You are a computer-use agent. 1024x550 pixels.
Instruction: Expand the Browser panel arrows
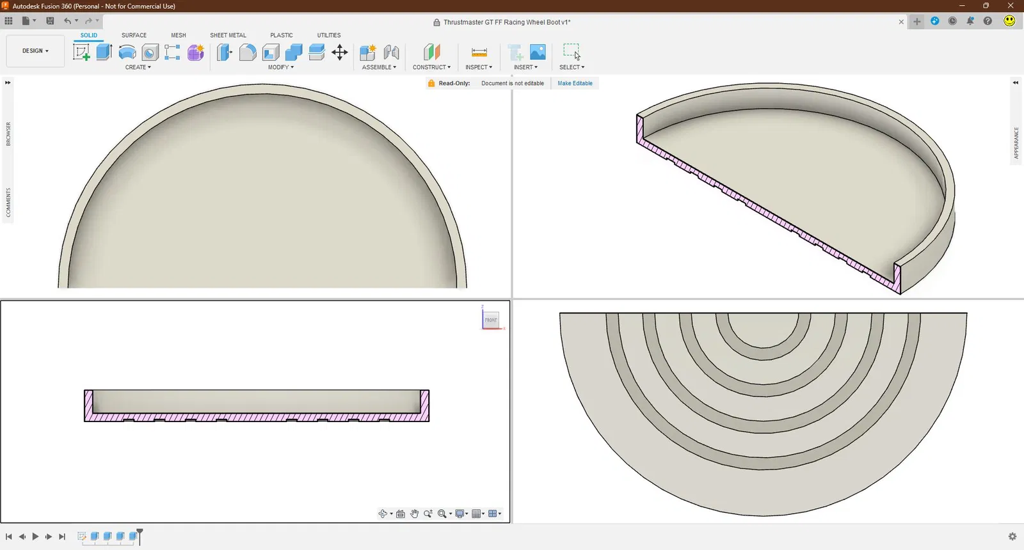coord(8,82)
